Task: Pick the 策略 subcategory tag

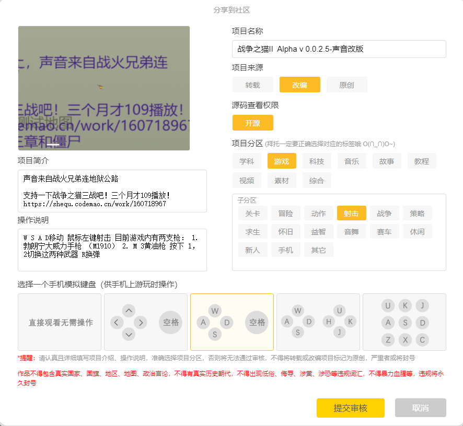Action: [417, 214]
